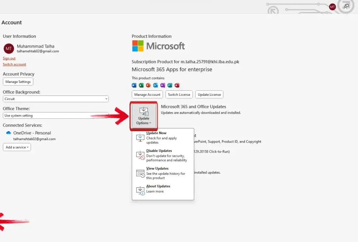Choose Update Now from the menu
The height and width of the screenshot is (242, 358).
[163, 137]
